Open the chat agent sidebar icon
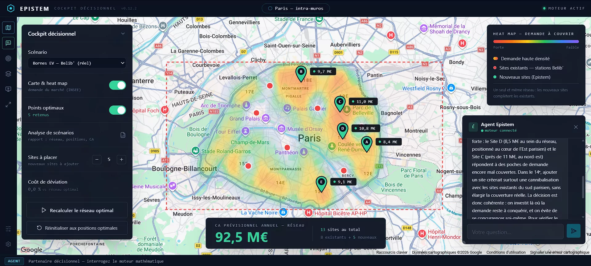The height and width of the screenshot is (266, 591). (x=8, y=43)
